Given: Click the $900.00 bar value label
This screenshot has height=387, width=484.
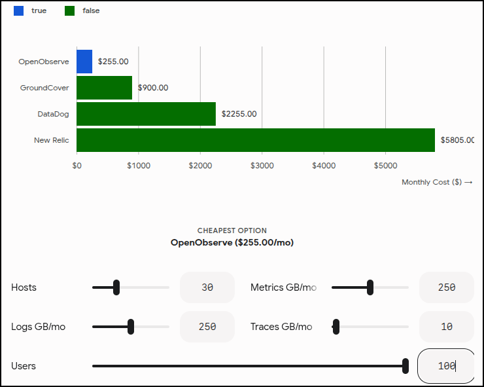Looking at the screenshot, I should point(153,88).
